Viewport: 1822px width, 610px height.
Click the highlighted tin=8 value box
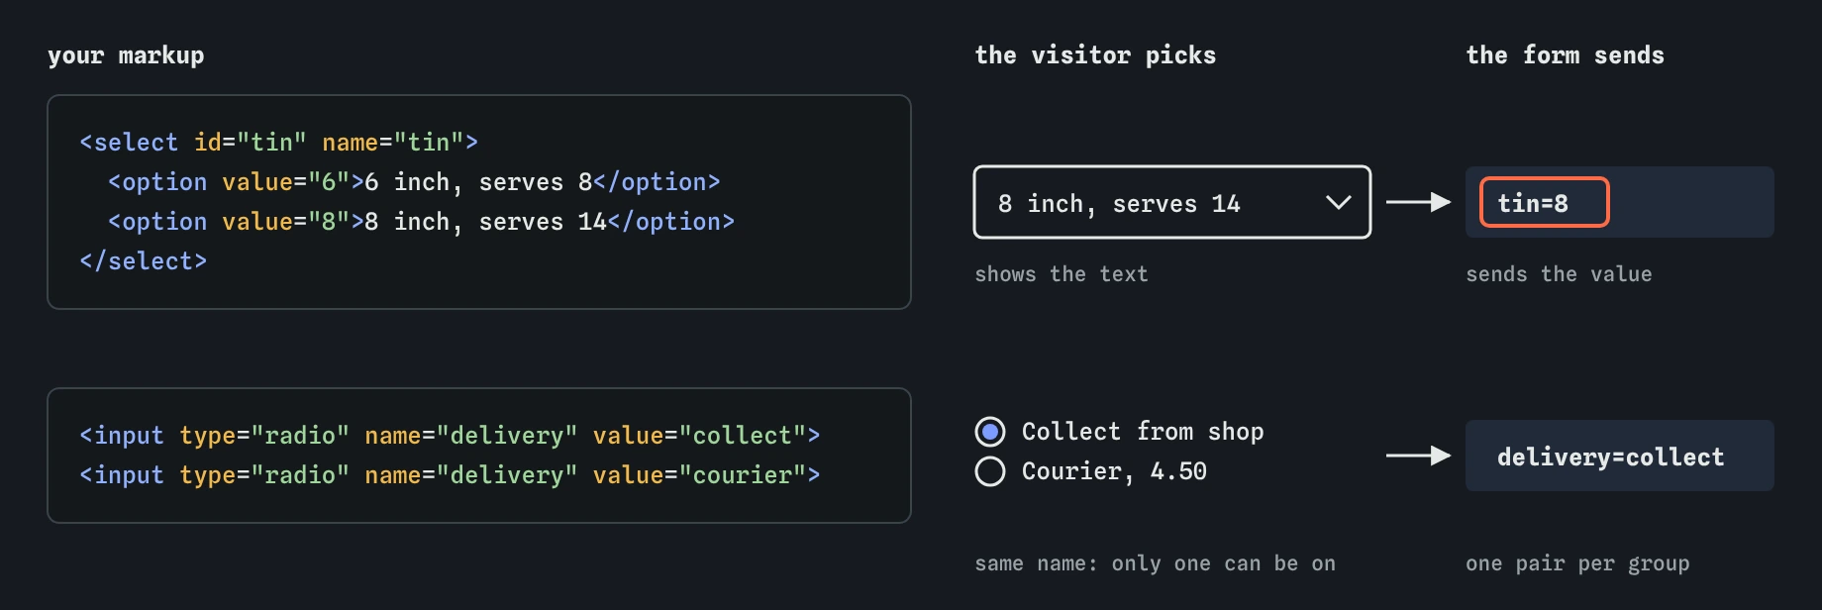pos(1545,202)
